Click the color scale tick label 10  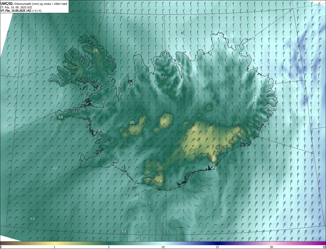click(163, 247)
